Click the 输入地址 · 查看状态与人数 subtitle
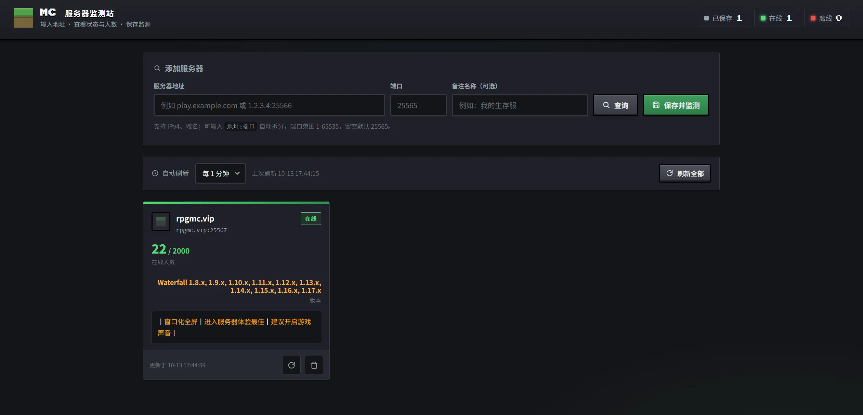Viewport: 863px width, 415px height. click(95, 24)
